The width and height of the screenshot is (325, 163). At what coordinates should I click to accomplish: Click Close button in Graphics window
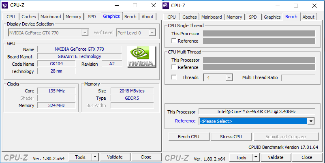pos(146,157)
